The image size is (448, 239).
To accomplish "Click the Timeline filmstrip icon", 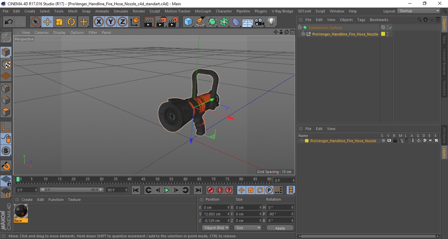I will (x=291, y=190).
